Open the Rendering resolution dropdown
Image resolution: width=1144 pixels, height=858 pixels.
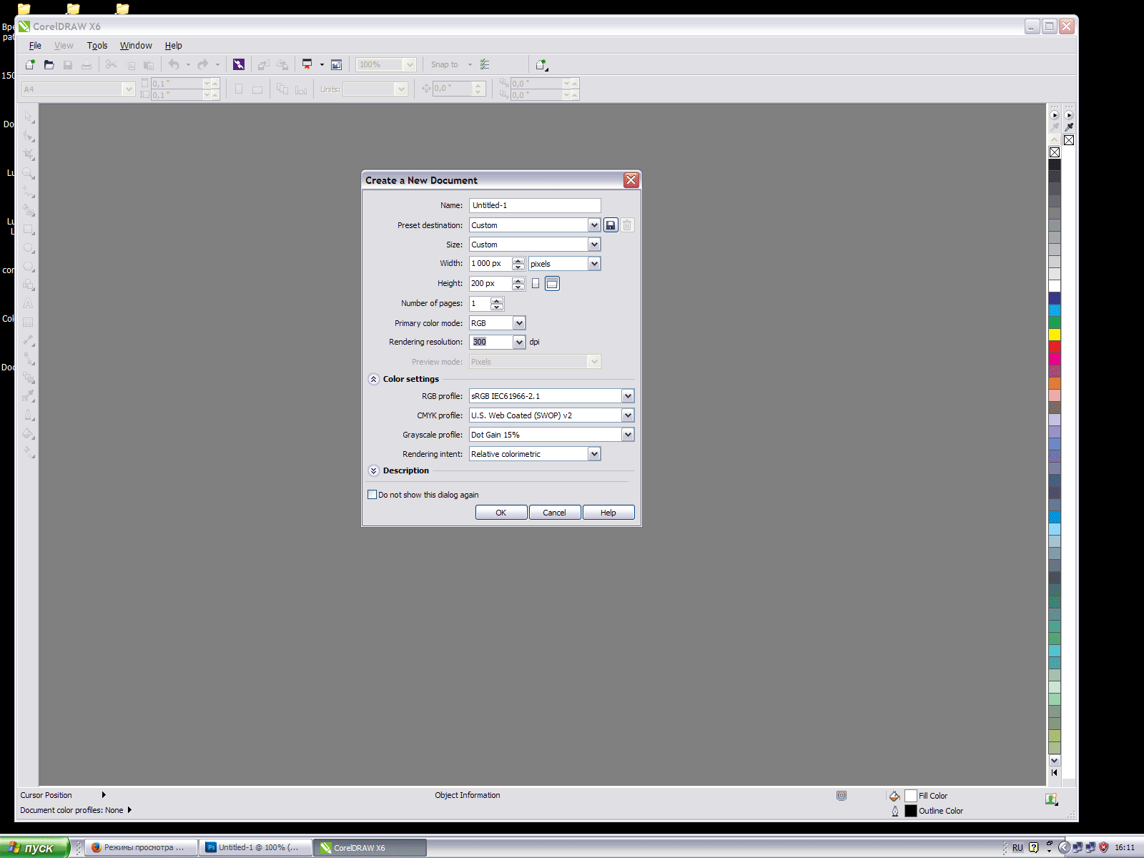tap(519, 342)
